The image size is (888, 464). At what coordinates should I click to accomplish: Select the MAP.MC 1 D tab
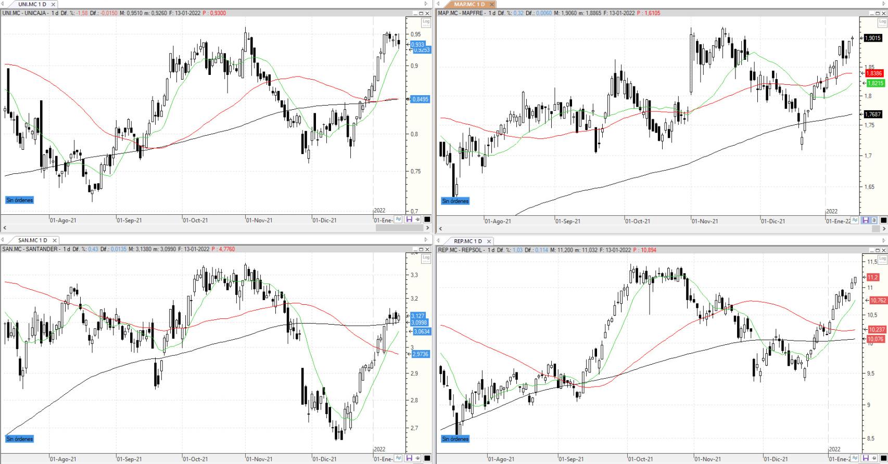pyautogui.click(x=469, y=4)
